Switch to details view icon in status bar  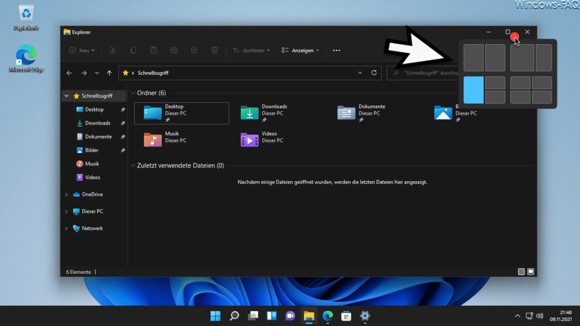point(521,272)
